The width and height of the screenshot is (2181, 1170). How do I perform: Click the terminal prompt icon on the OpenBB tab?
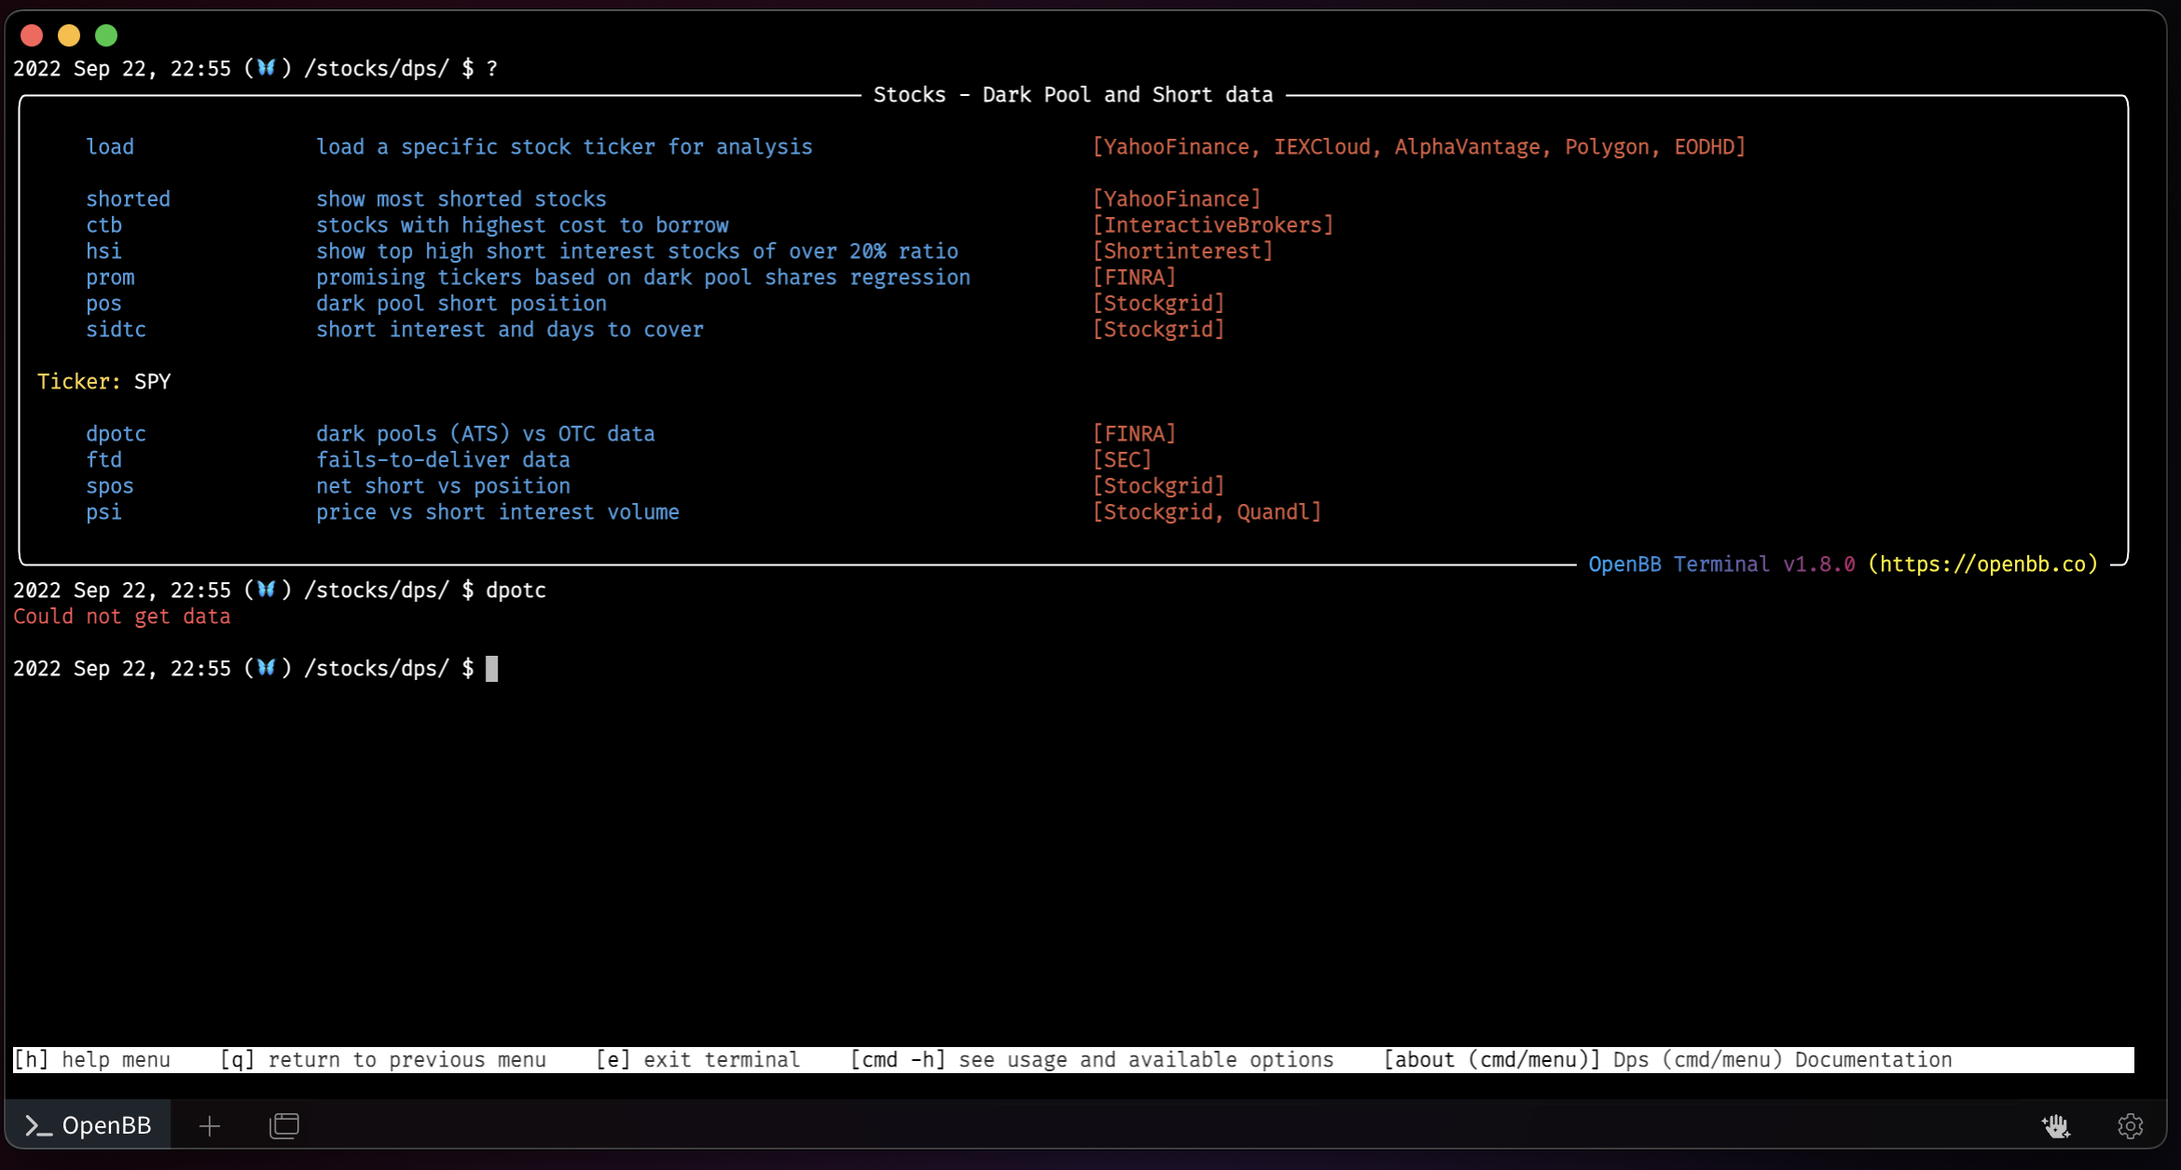coord(35,1125)
